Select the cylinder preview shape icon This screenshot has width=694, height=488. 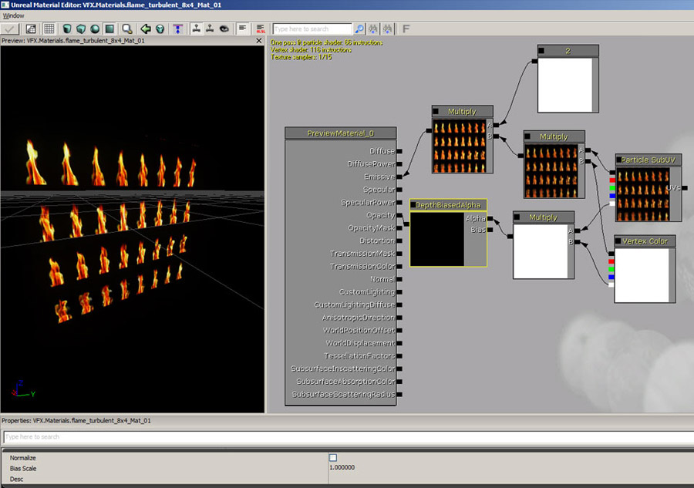pyautogui.click(x=69, y=29)
